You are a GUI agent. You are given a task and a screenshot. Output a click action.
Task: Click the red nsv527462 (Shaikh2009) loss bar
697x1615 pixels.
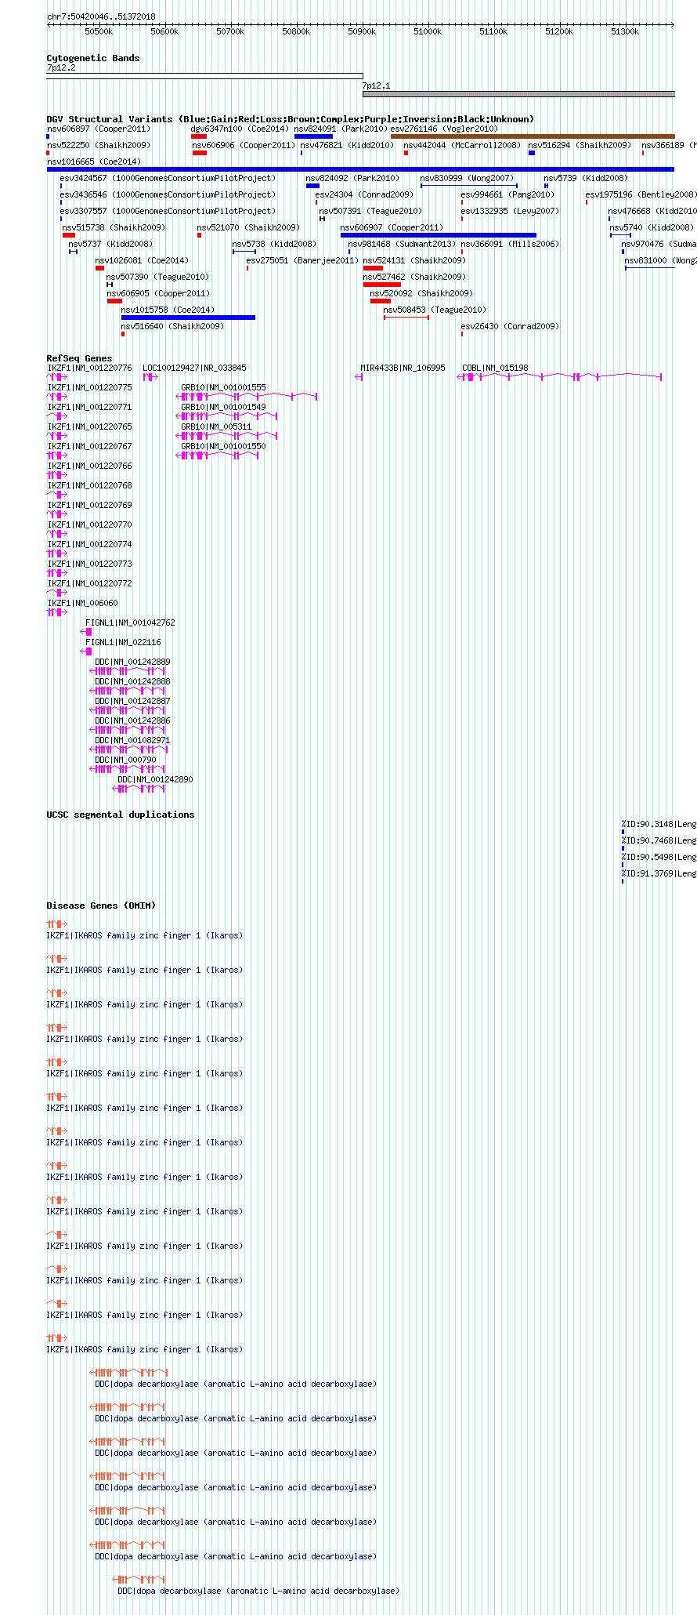[x=381, y=285]
